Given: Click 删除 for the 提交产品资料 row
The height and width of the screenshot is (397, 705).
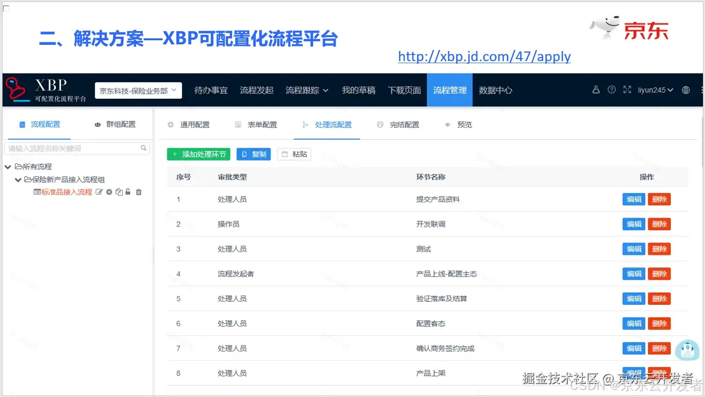Looking at the screenshot, I should click(x=659, y=199).
